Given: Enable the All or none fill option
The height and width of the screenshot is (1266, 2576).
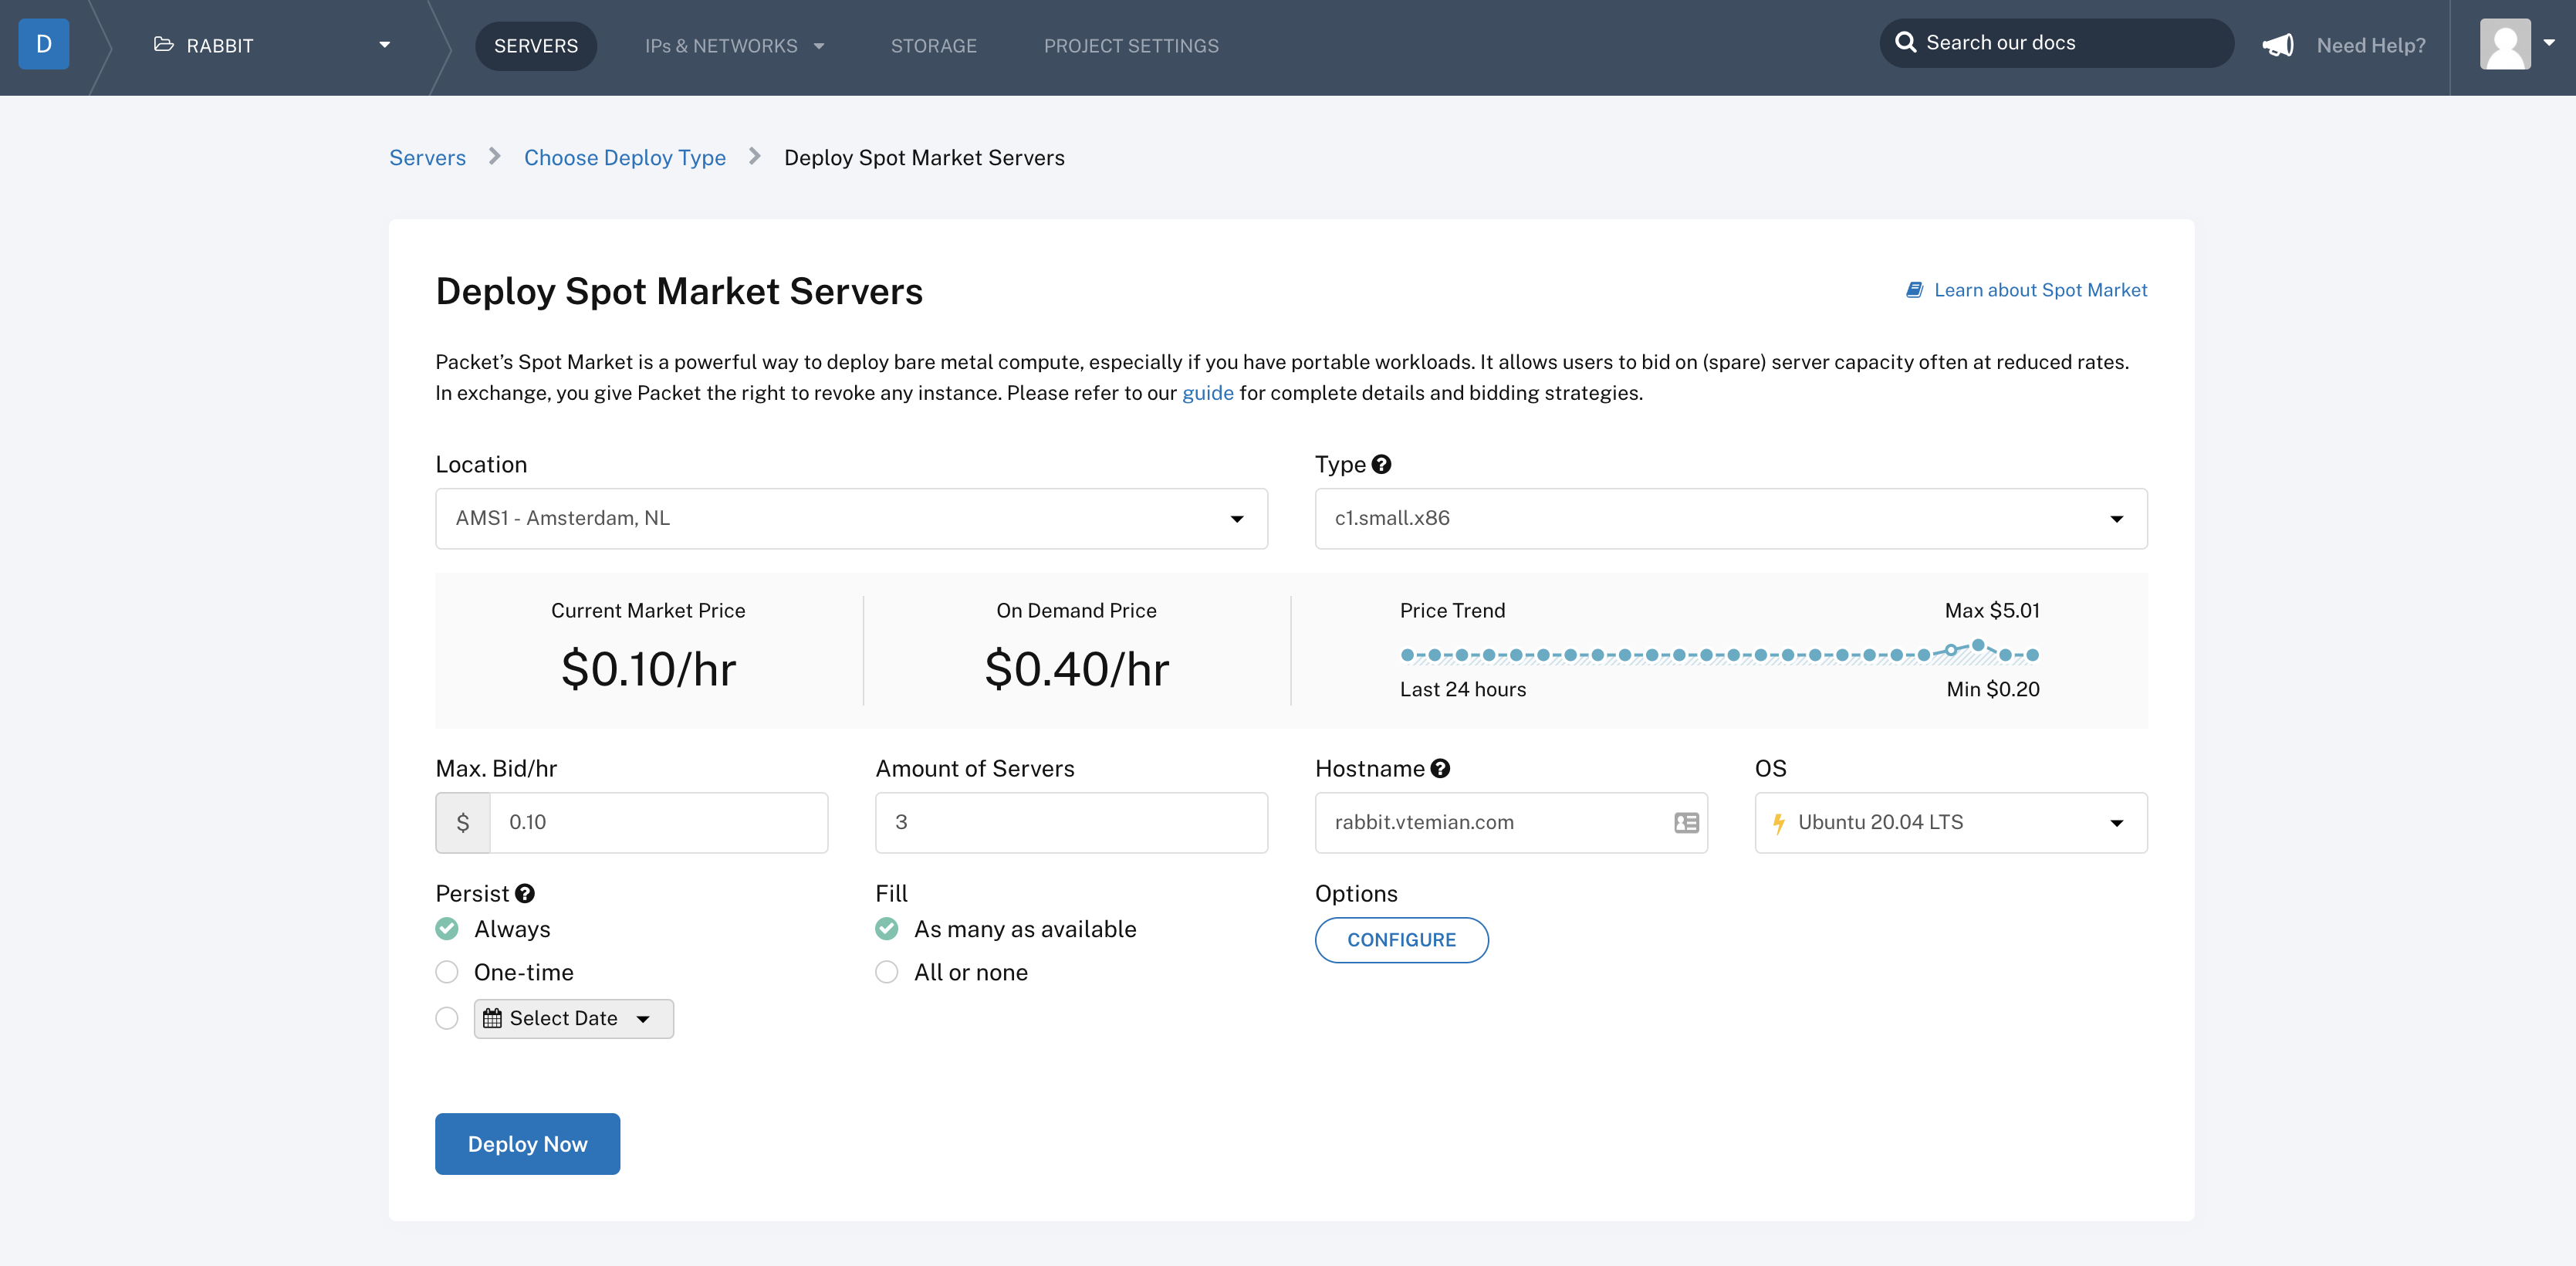Looking at the screenshot, I should click(x=887, y=972).
